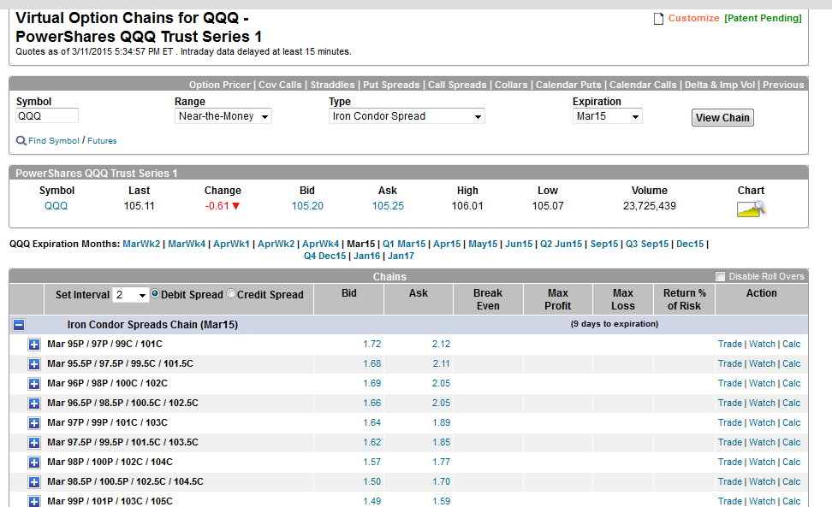Enable the Disable Roll Overs checkbox
The image size is (832, 507).
pos(720,276)
